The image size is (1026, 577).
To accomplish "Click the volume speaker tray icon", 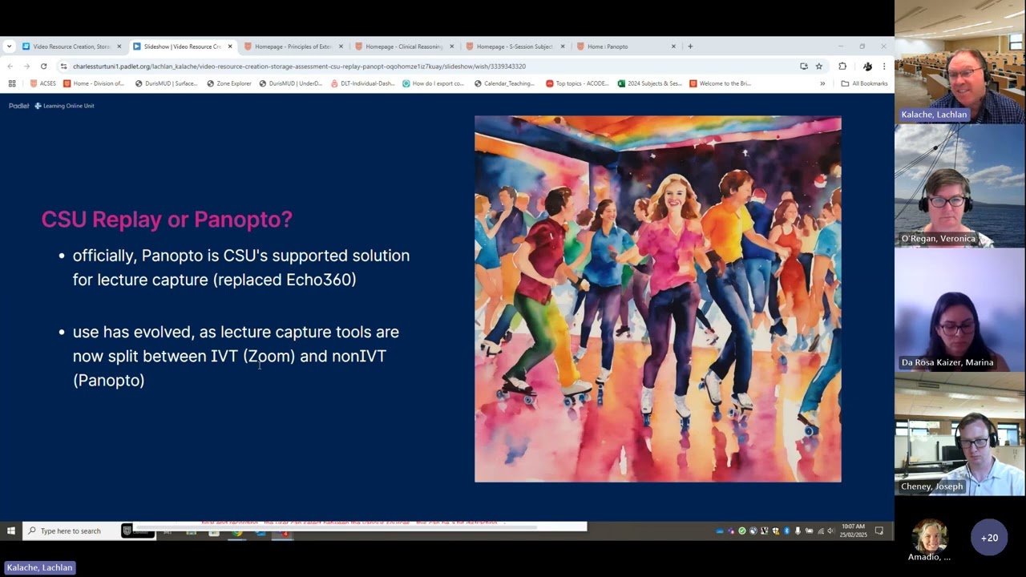I will coord(830,531).
